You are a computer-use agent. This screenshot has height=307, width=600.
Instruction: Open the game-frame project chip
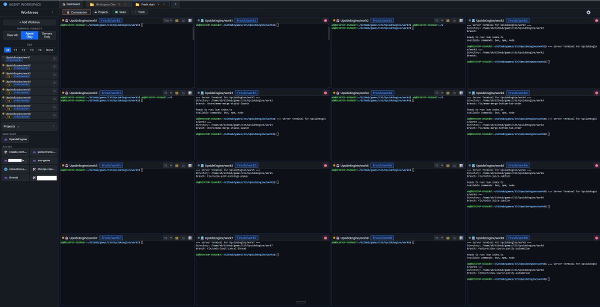pos(44,152)
